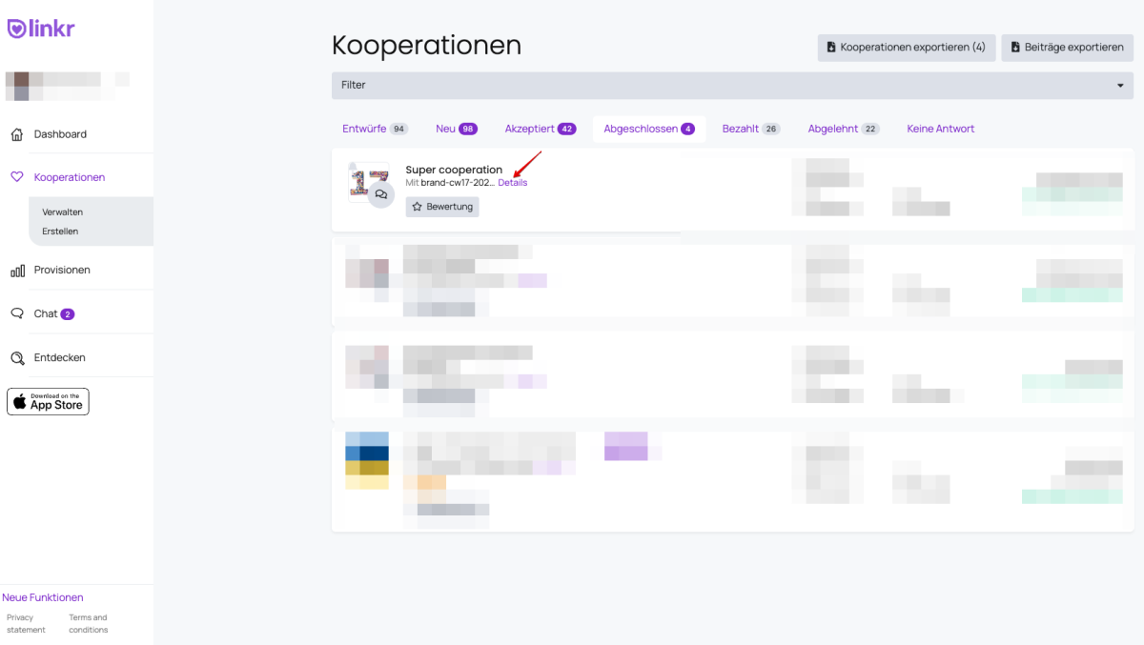Open the Bezahlt tab

[750, 129]
